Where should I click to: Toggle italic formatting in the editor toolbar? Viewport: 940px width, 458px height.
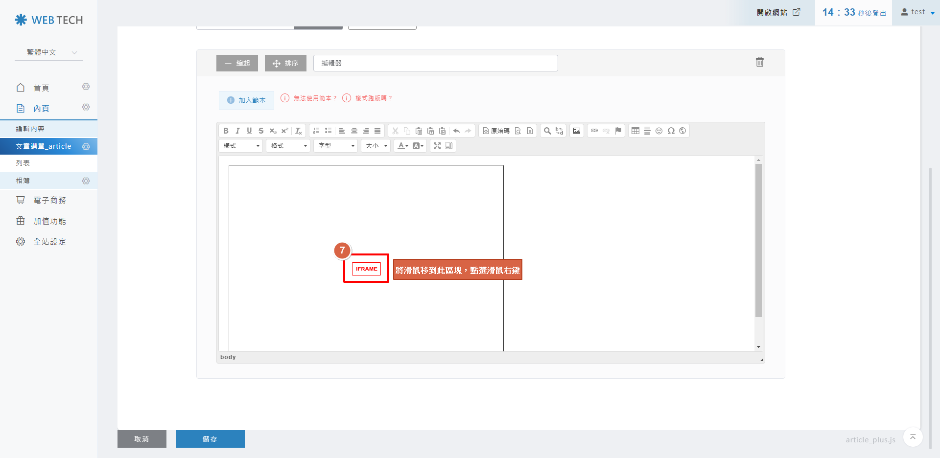(x=237, y=131)
